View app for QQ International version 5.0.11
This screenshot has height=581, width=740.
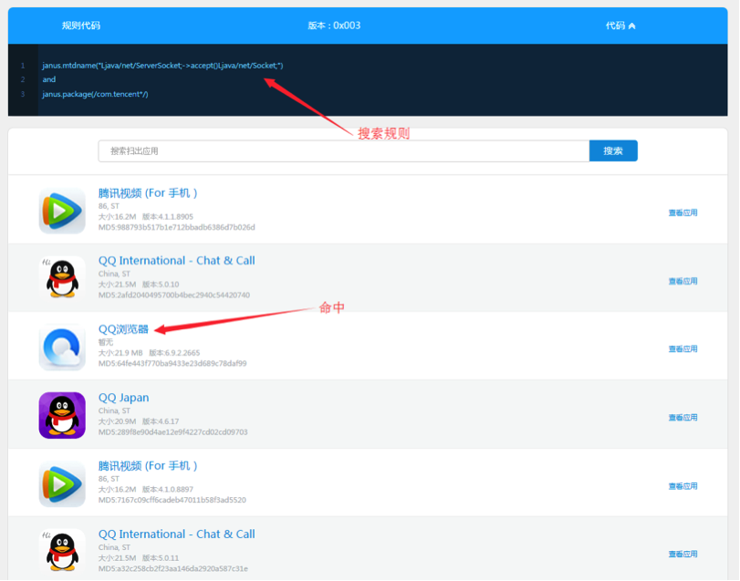[x=683, y=554]
